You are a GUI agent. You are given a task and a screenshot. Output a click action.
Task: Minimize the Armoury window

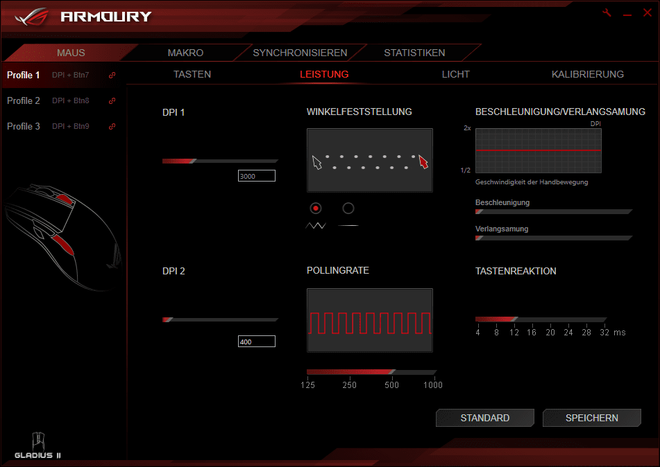click(x=627, y=14)
